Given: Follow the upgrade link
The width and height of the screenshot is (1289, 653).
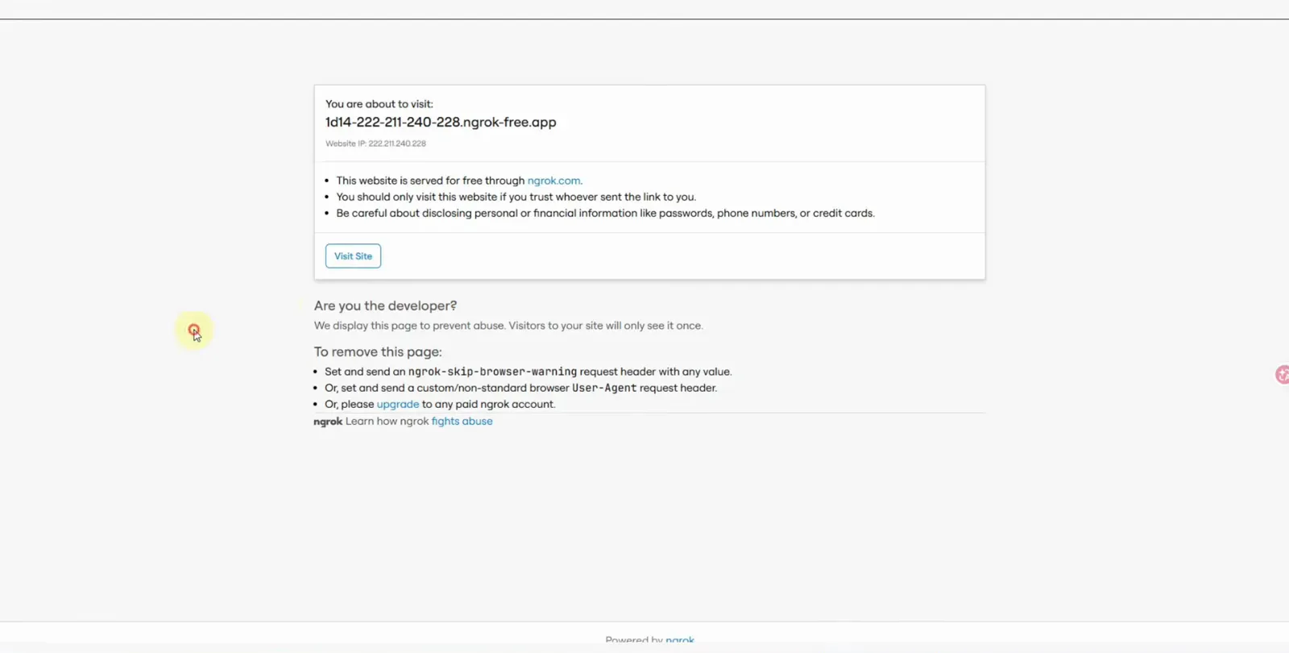Looking at the screenshot, I should point(398,404).
